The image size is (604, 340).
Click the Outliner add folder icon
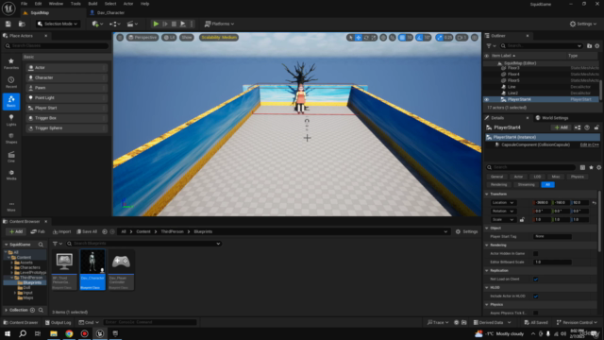click(x=589, y=46)
